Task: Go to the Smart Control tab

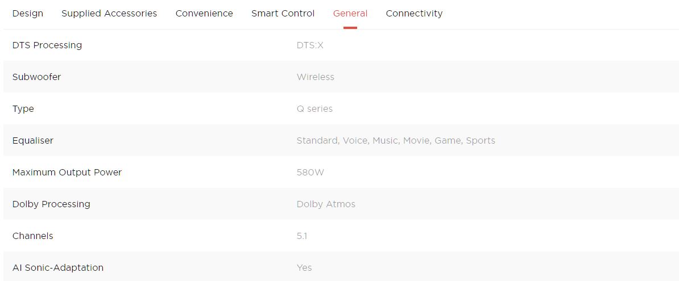Action: click(283, 14)
